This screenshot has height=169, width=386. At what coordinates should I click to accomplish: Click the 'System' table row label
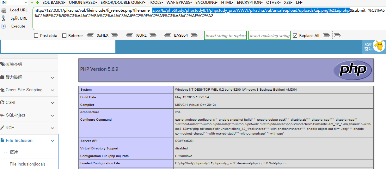point(86,90)
